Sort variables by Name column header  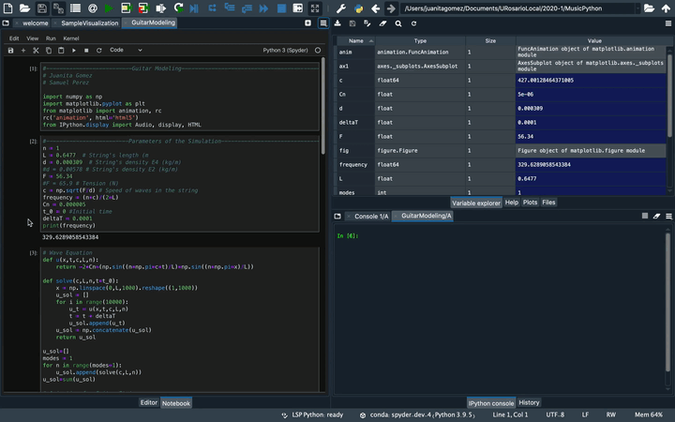(x=356, y=41)
